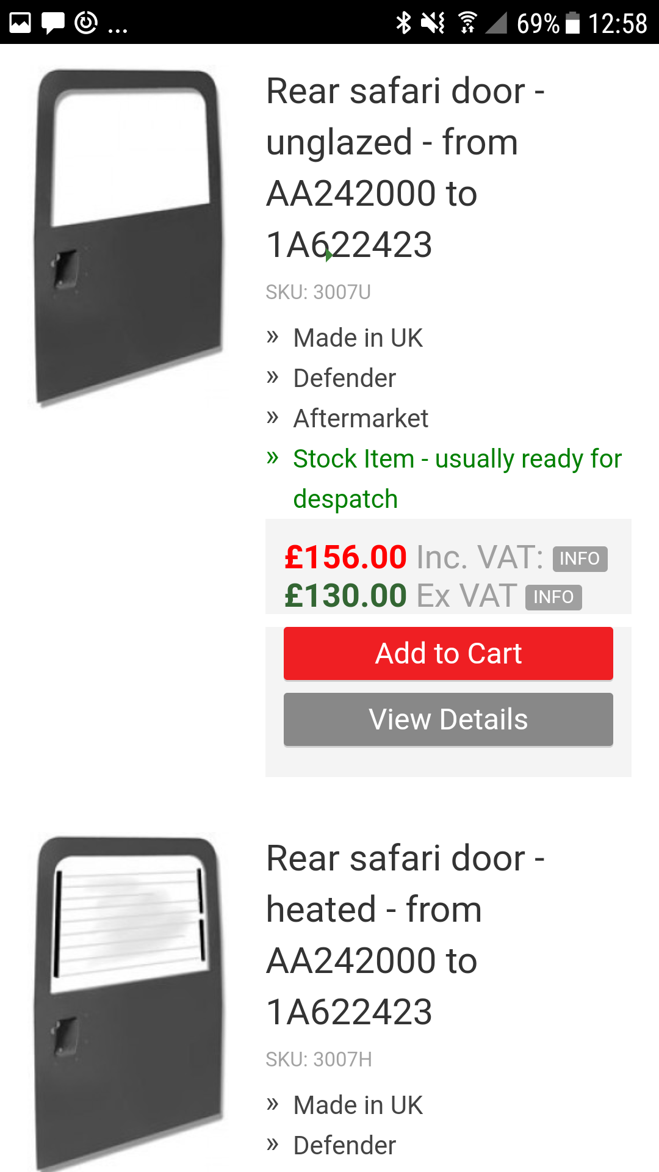Open the message notification icon
659x1172 pixels.
click(53, 23)
